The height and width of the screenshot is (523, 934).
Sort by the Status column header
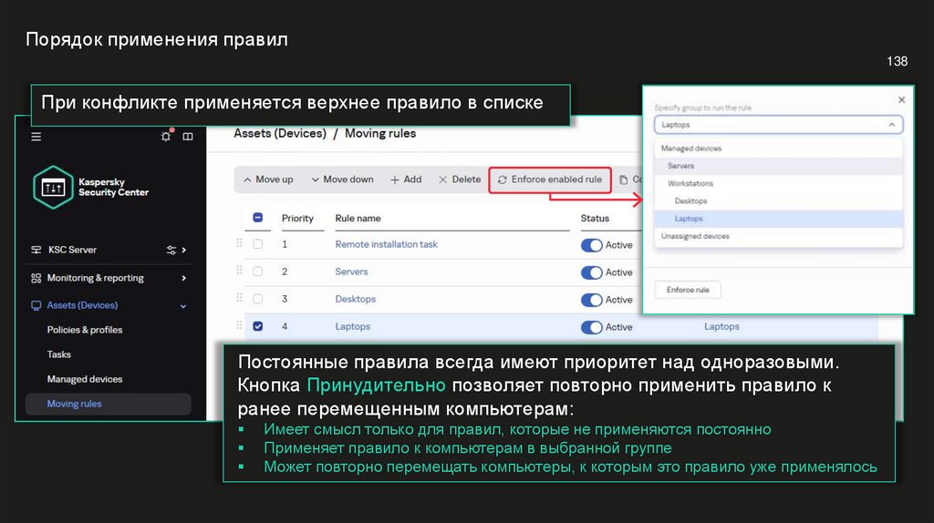595,219
